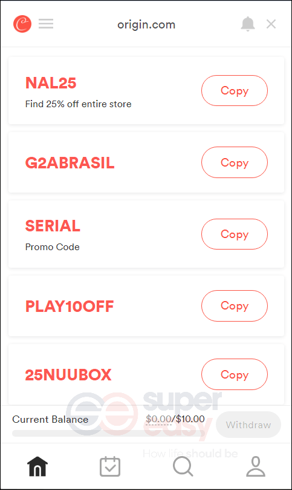Click the Current Balance label
Viewport: 292px width, 490px height.
coord(50,419)
